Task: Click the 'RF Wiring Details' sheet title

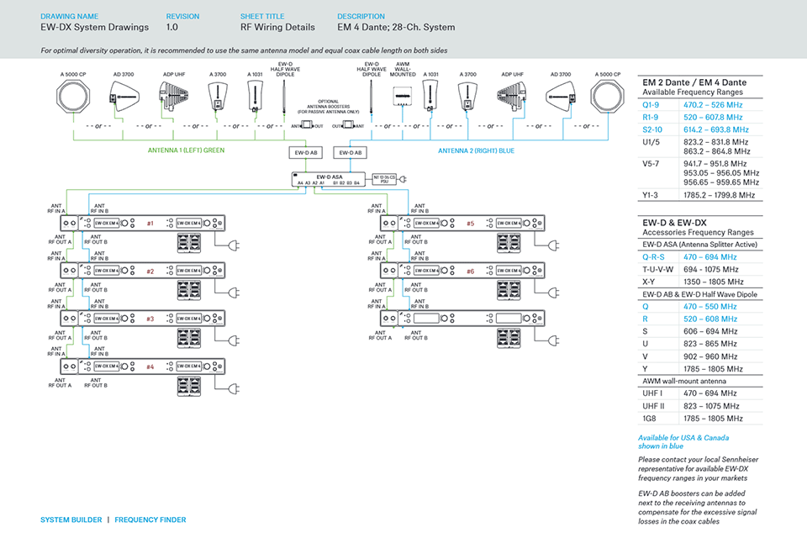Action: pyautogui.click(x=277, y=27)
